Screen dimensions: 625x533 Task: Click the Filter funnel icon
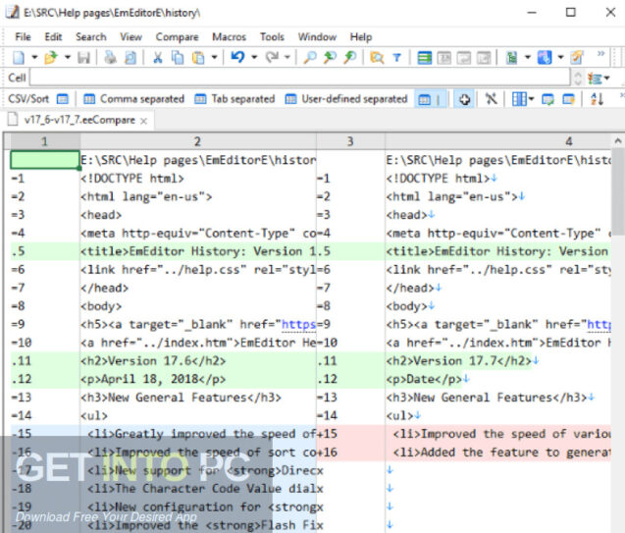click(x=397, y=58)
